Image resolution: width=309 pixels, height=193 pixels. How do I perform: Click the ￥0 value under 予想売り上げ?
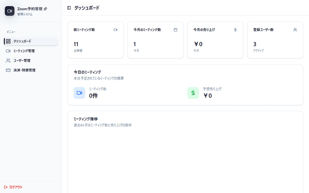(207, 96)
